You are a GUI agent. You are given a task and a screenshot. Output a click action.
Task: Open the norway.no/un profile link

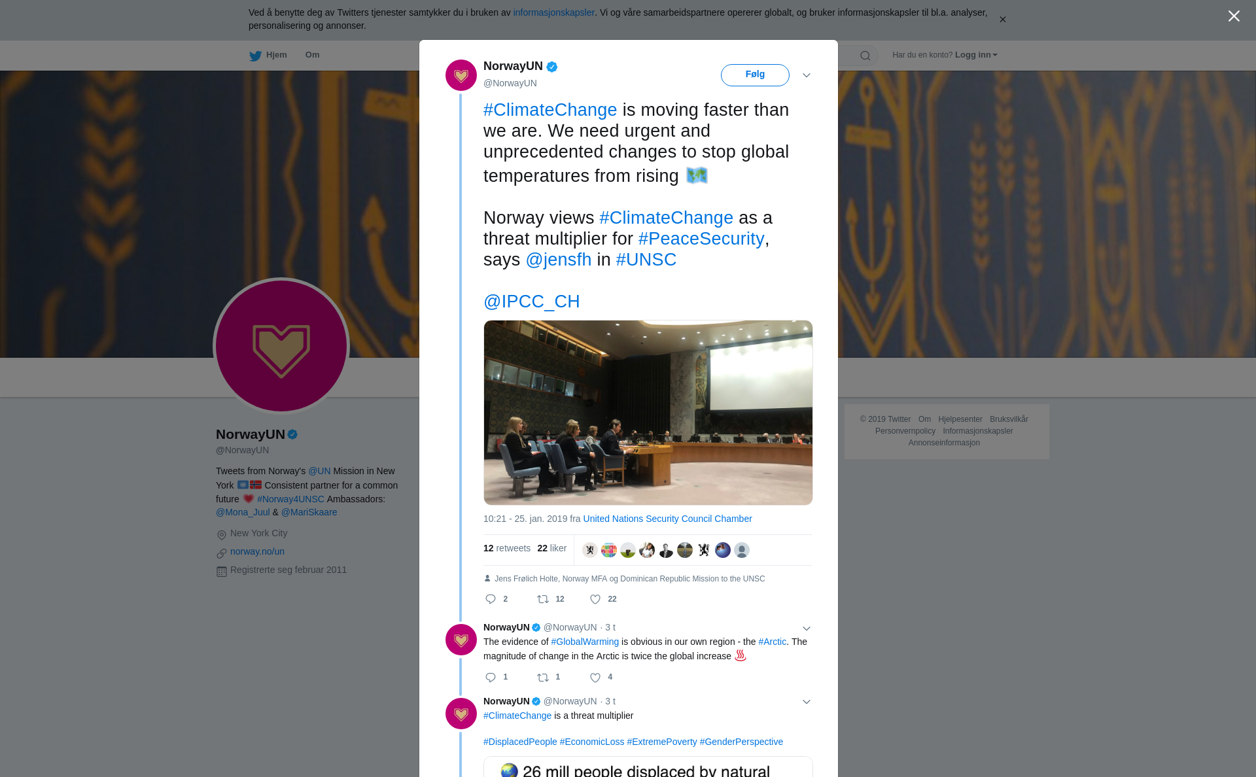[x=257, y=551]
